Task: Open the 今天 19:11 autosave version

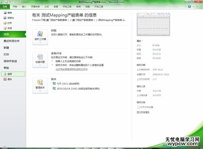Action: pos(66,83)
